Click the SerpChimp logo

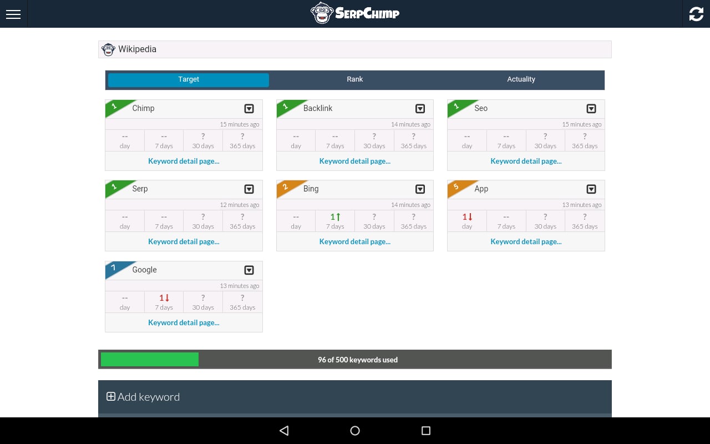(355, 13)
